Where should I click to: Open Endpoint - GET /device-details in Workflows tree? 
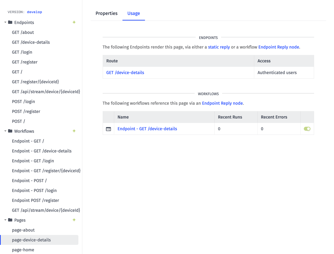42,151
